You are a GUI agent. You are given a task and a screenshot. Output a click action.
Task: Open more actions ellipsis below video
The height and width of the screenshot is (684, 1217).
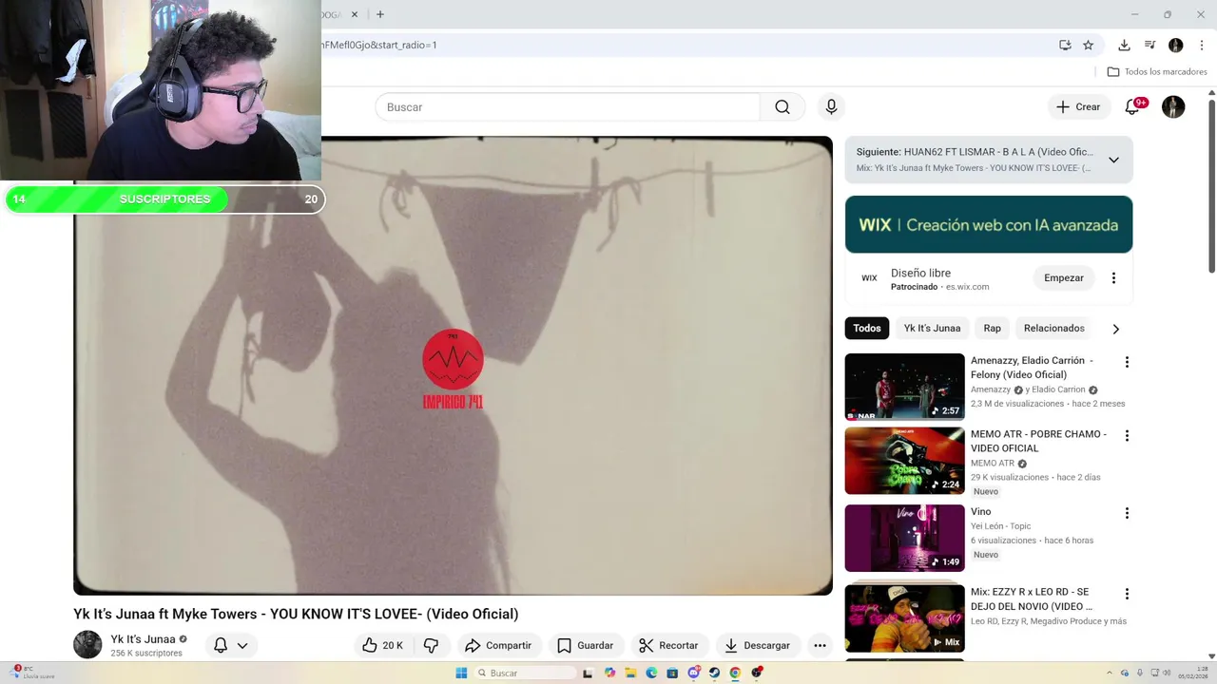pyautogui.click(x=820, y=645)
